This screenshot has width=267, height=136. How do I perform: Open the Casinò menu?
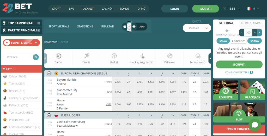[107, 9]
